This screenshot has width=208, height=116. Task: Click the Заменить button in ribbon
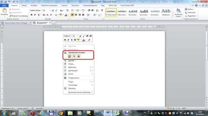point(190,12)
